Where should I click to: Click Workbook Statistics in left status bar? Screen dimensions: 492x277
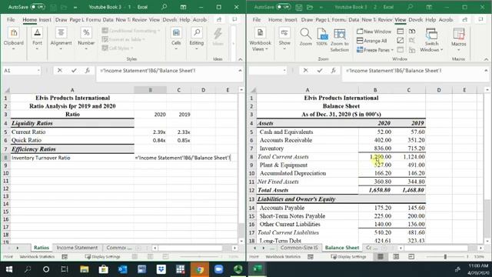click(37, 256)
